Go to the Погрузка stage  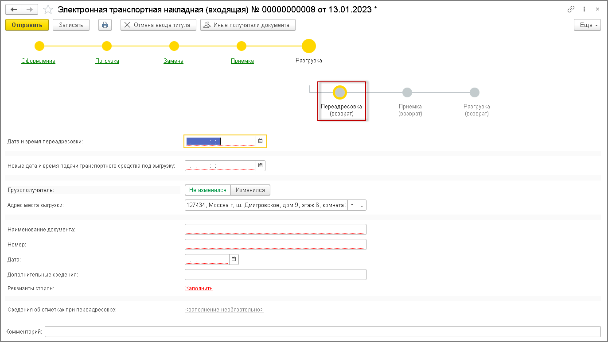107,61
